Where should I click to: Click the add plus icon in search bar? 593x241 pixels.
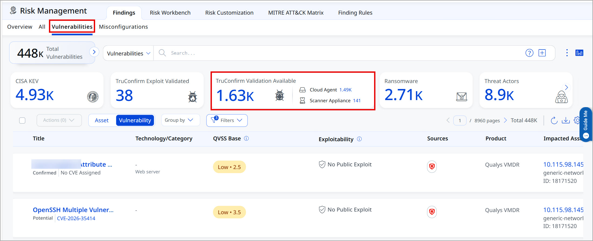[542, 53]
